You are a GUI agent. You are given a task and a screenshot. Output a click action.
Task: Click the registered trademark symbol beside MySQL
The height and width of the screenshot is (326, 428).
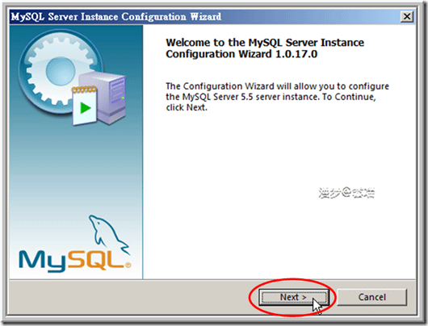pyautogui.click(x=128, y=265)
